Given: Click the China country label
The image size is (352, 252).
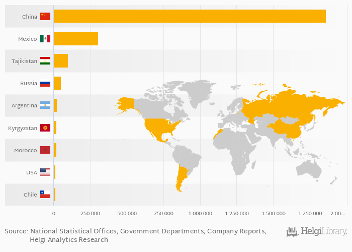Looking at the screenshot, I should pyautogui.click(x=30, y=17).
